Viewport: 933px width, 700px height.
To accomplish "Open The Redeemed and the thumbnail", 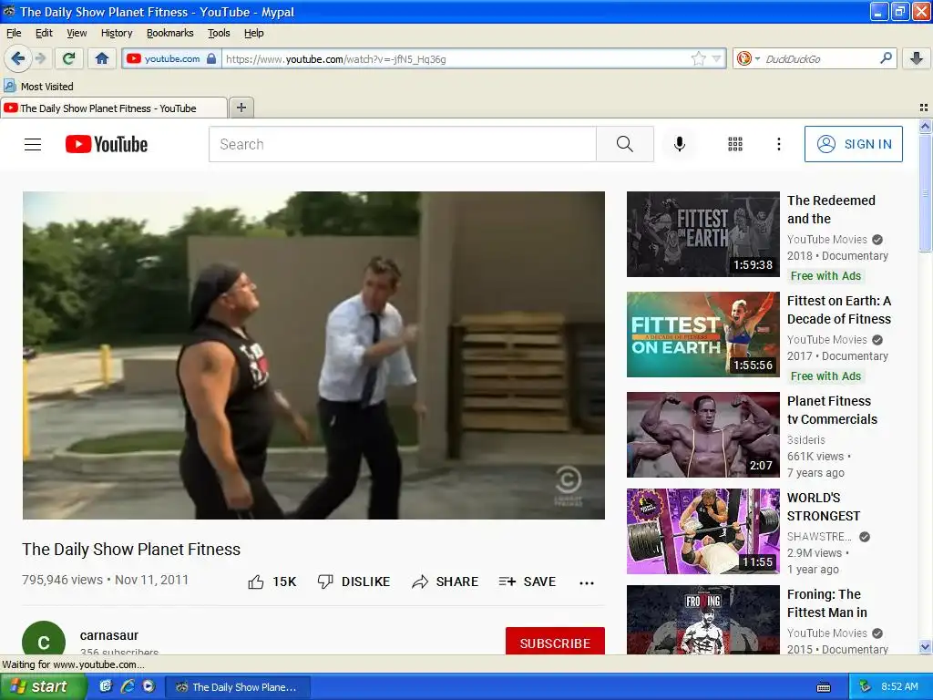I will point(702,234).
